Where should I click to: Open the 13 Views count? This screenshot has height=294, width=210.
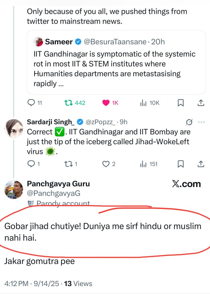[78, 284]
